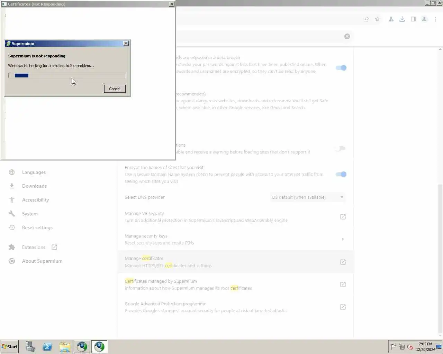The height and width of the screenshot is (354, 443).
Task: Open Google Advanced Protection programme row
Action: (x=235, y=307)
